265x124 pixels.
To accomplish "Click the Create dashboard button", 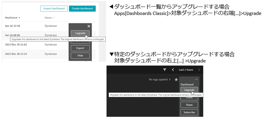I will [x=82, y=8].
